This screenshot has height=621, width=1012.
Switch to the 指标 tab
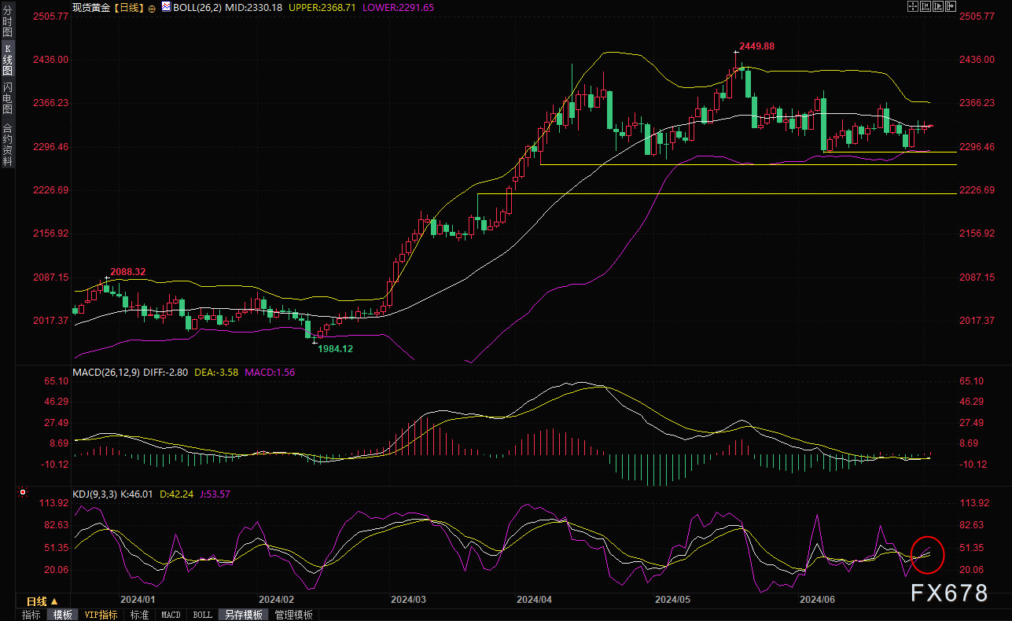[x=31, y=615]
